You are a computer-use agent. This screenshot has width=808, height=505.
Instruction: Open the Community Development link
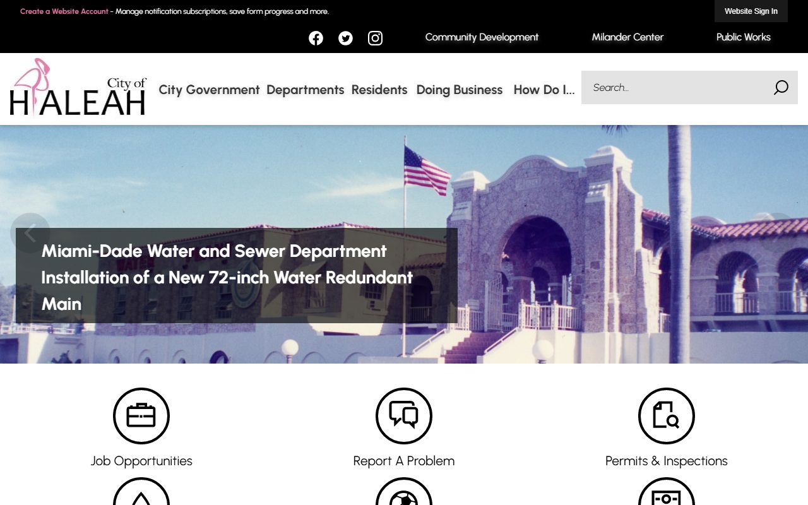click(482, 37)
